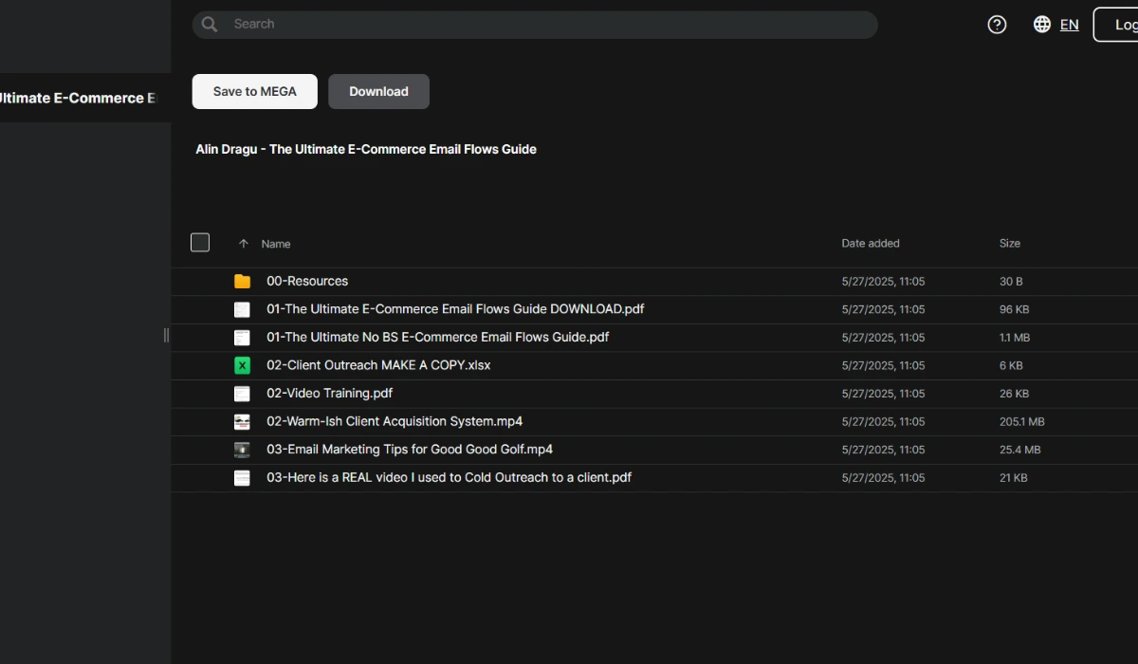Sort files by the Size column
Viewport: 1138px width, 664px height.
[1010, 244]
